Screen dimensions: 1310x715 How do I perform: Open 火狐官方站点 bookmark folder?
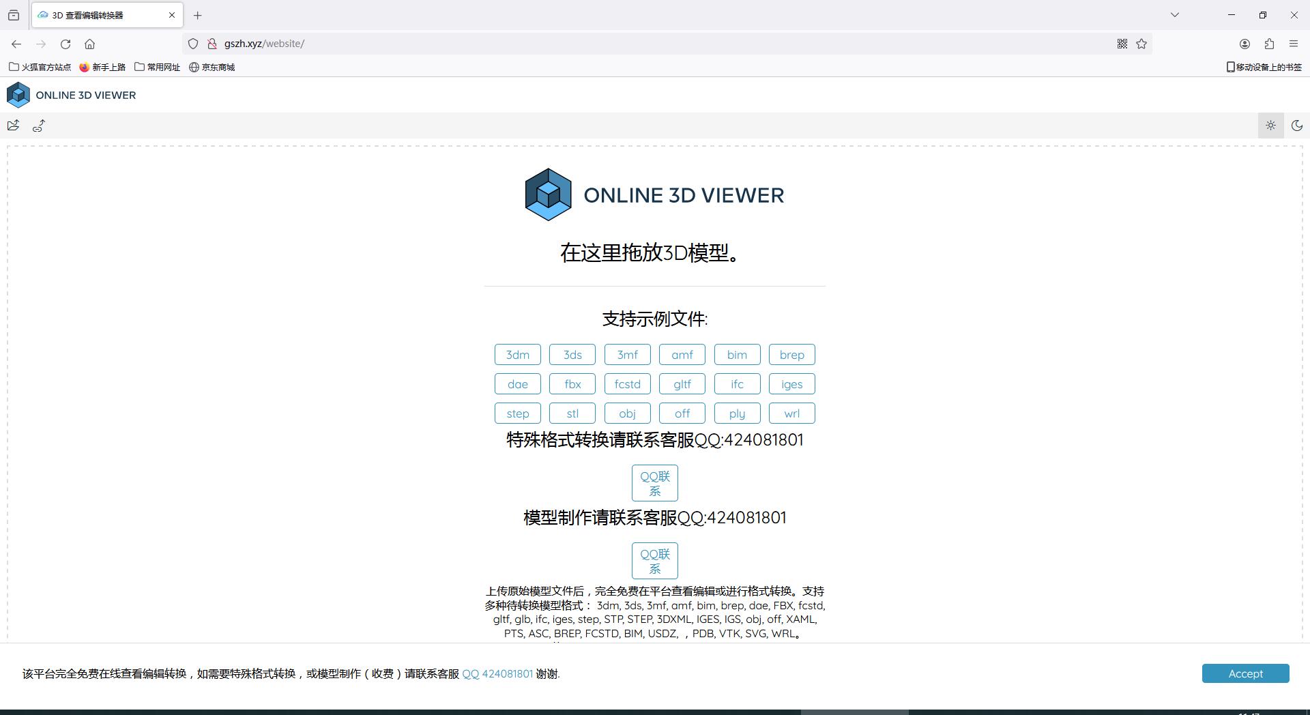point(40,67)
